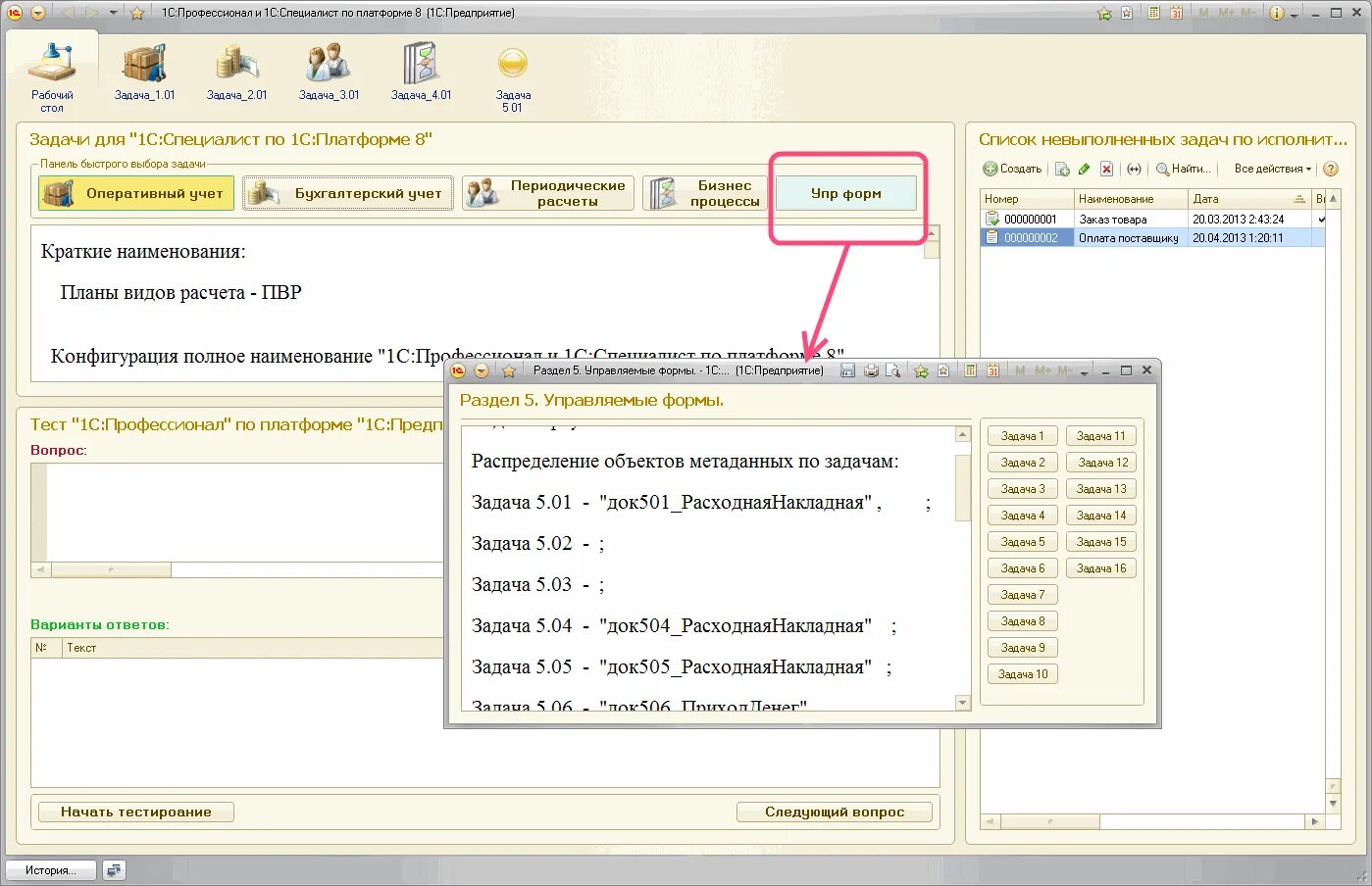Click the № column header in answers table
This screenshot has height=886, width=1372.
point(45,647)
